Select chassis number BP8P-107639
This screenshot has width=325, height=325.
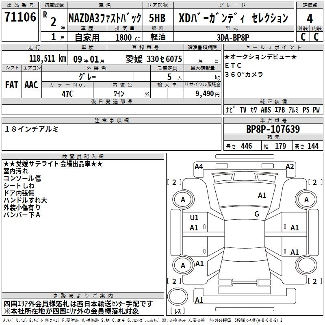click(273, 129)
